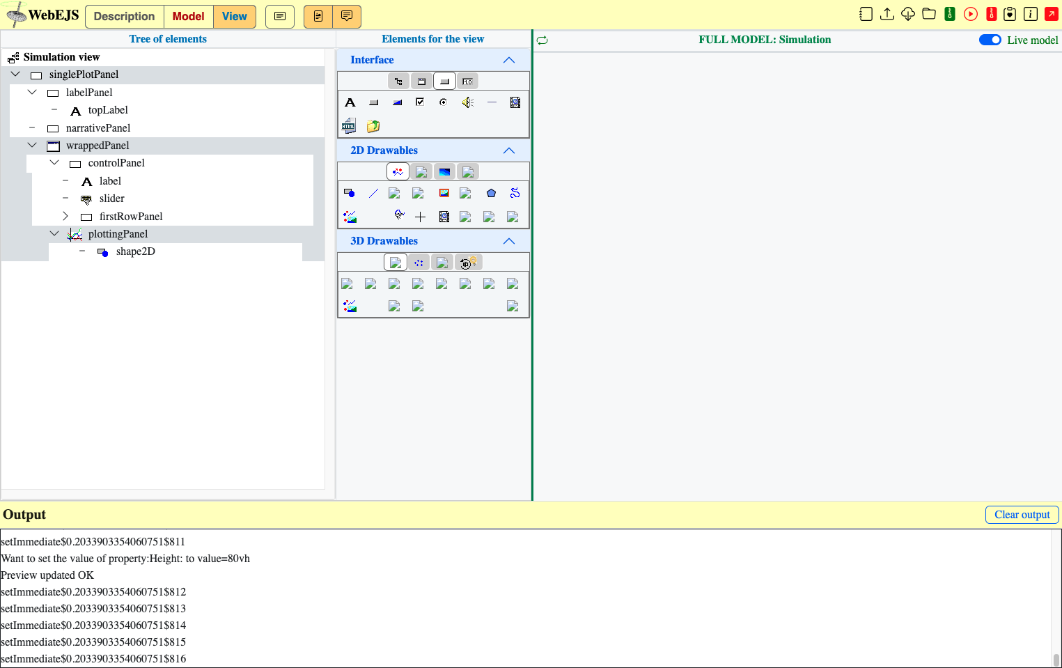Add a text label element from Interface palette
Viewport: 1062px width, 668px height.
[350, 102]
